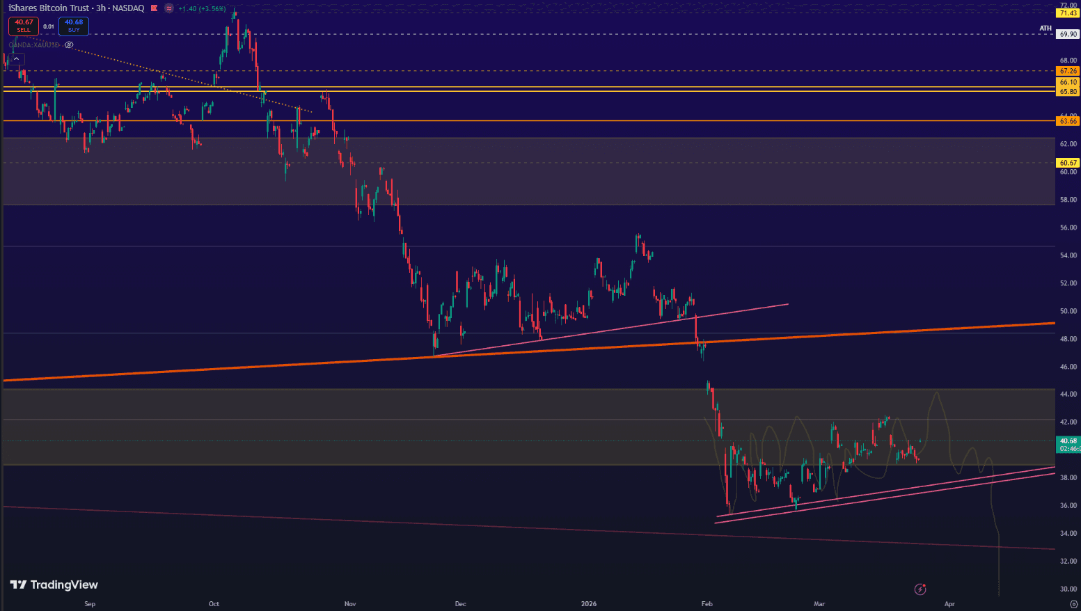Click the 67.26 orange price label
The height and width of the screenshot is (611, 1081).
click(x=1068, y=71)
